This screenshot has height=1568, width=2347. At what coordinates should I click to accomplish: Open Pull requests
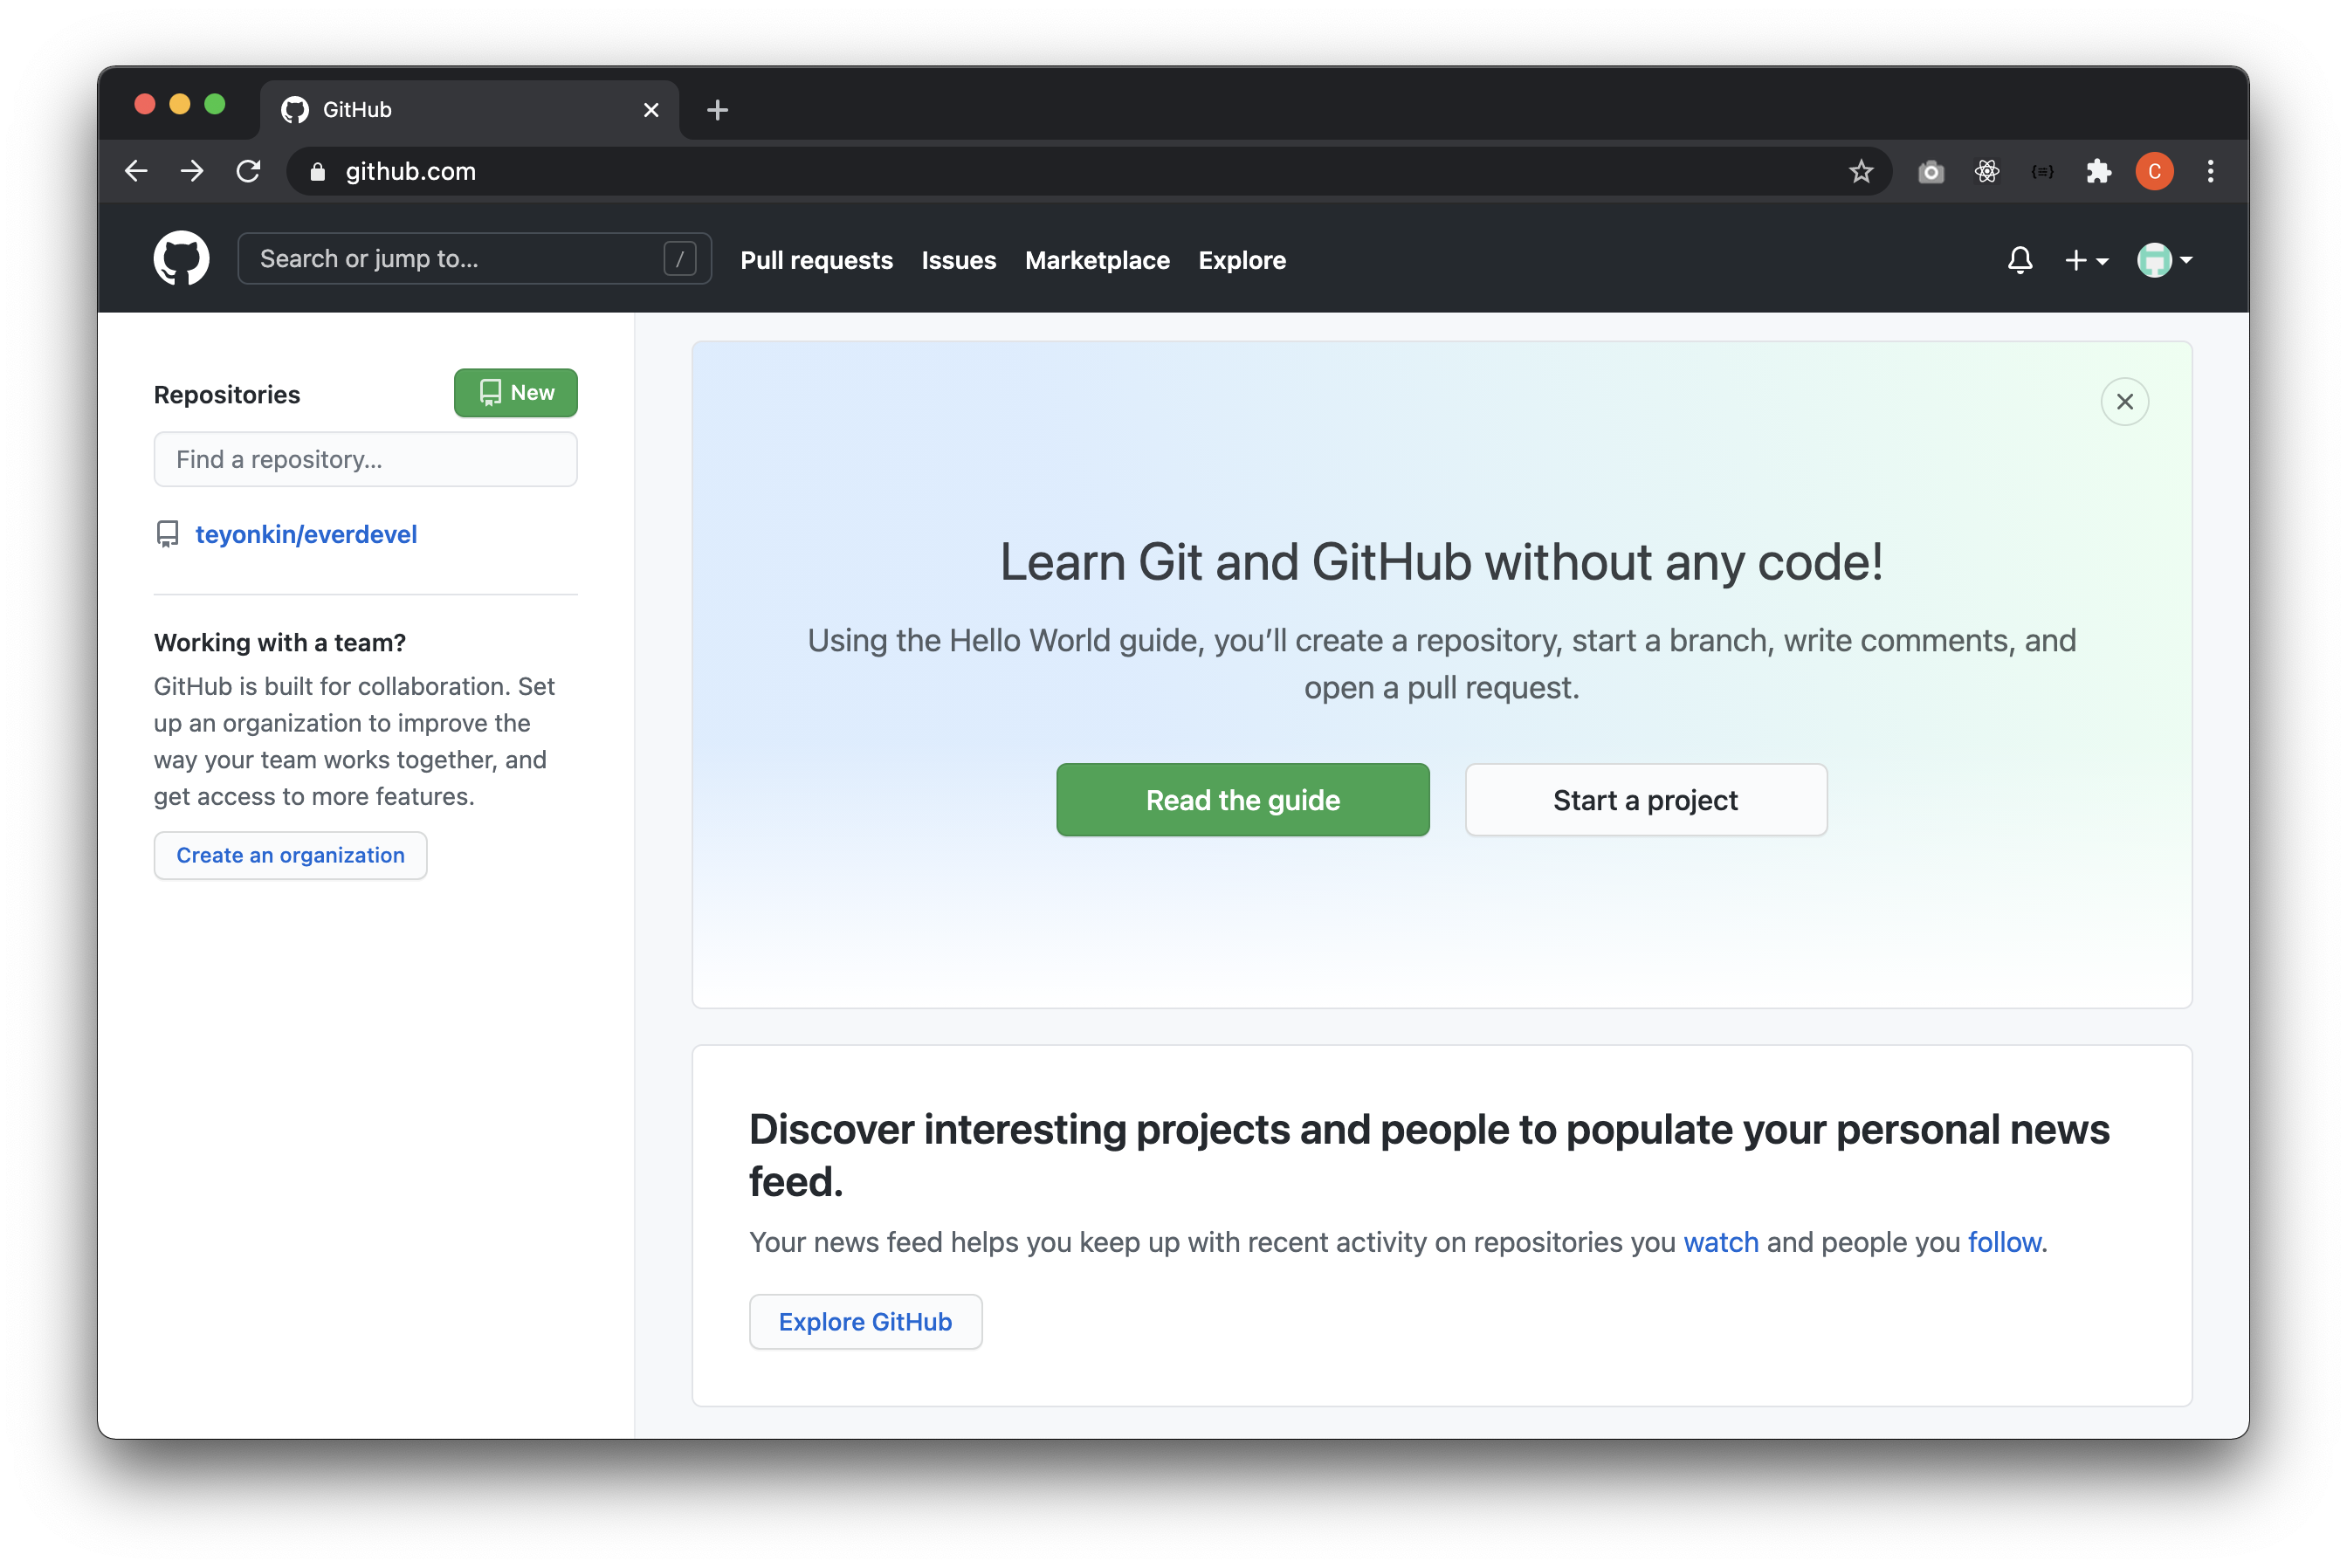(816, 260)
